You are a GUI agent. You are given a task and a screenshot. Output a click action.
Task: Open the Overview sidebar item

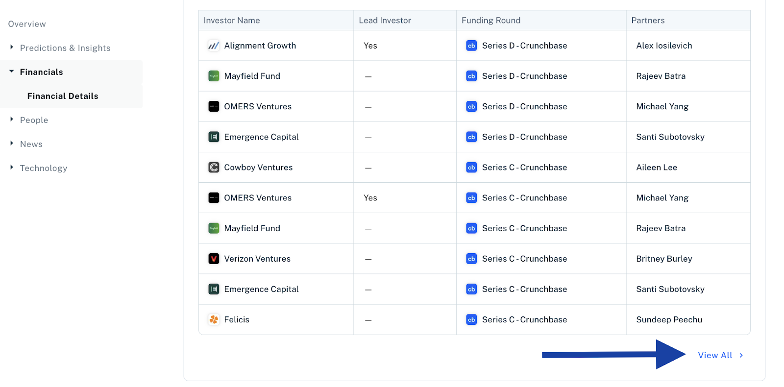(27, 24)
